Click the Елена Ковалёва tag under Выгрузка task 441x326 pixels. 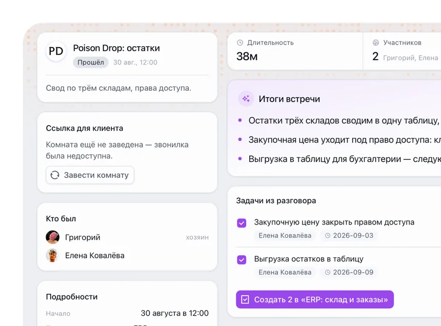285,272
